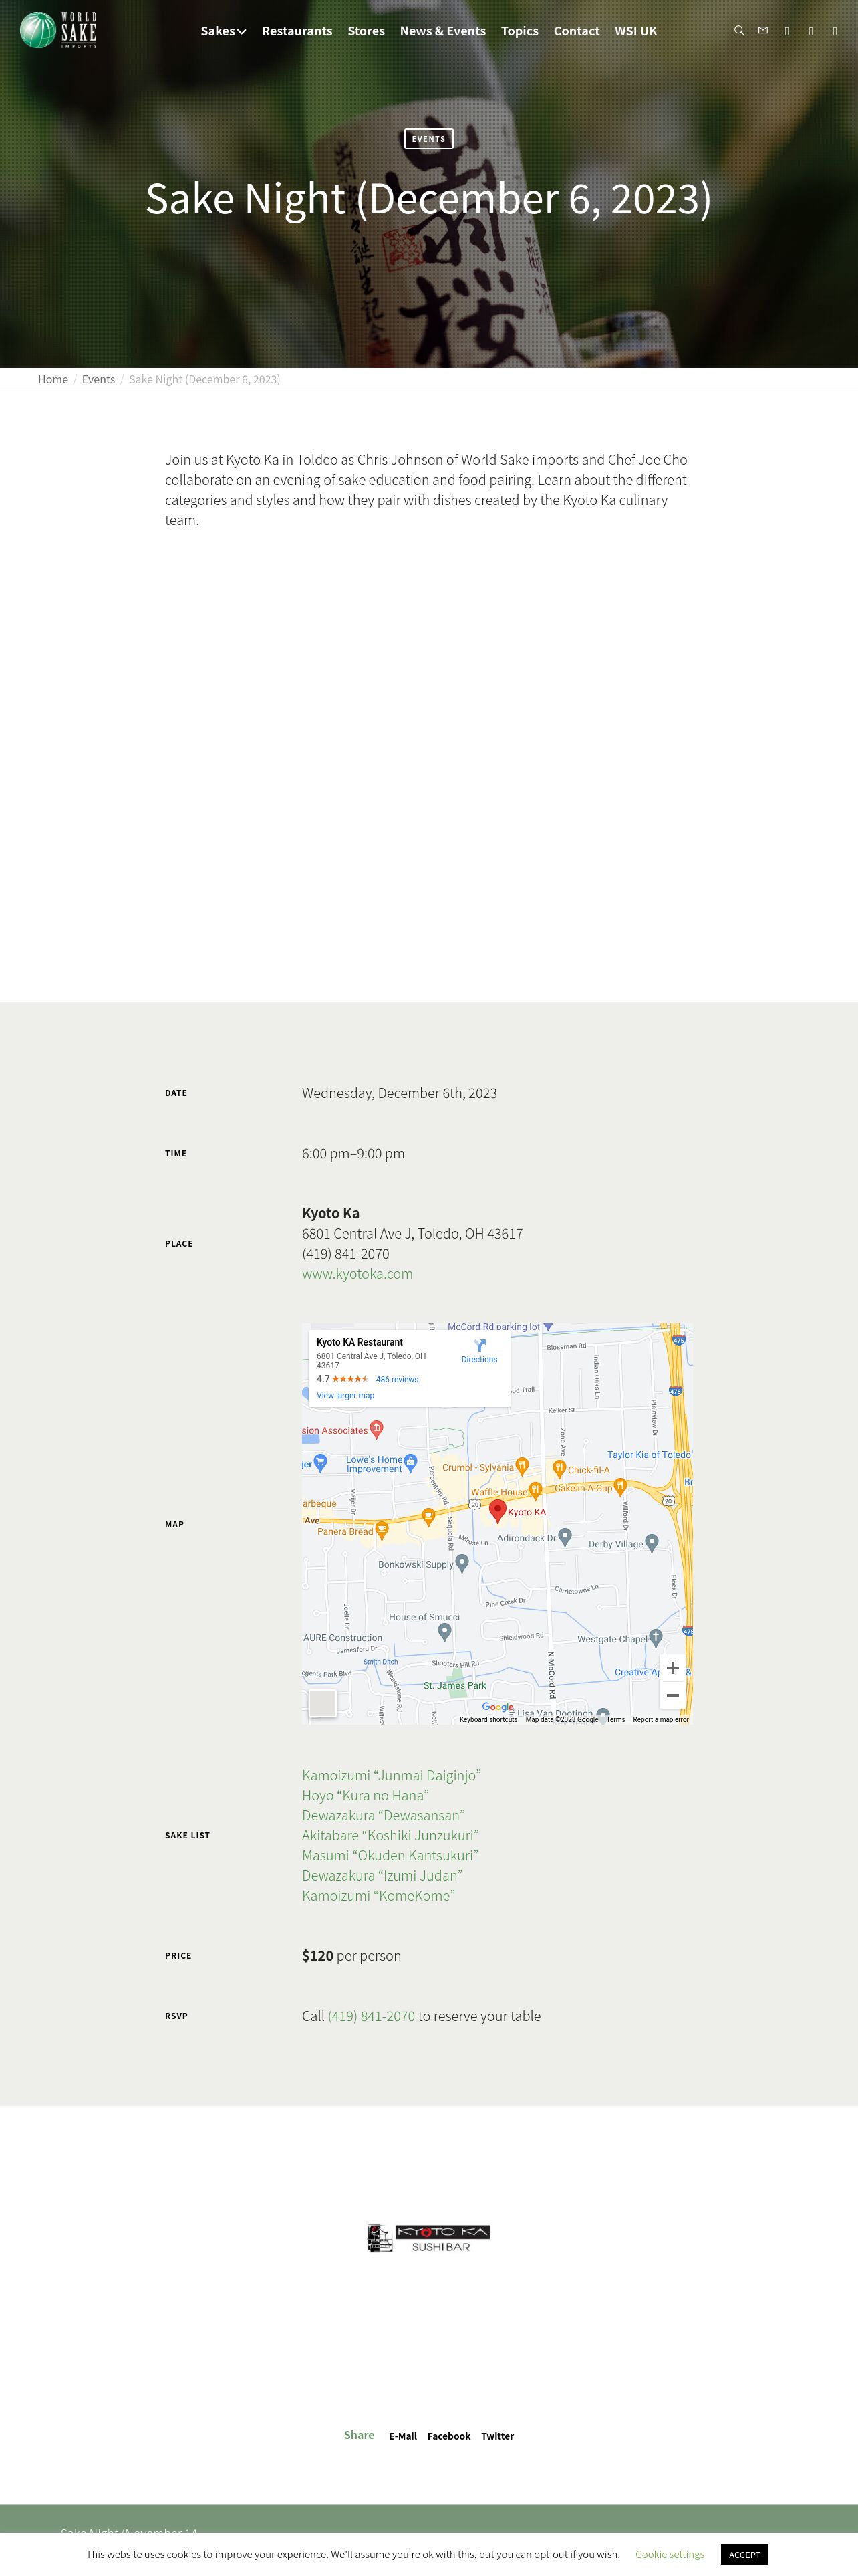The width and height of the screenshot is (858, 2576).
Task: Click the Panera Bread cafe pin
Action: (x=382, y=1530)
